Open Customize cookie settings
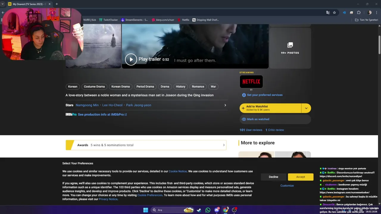Screen dimensions: 381x214 click(x=287, y=185)
